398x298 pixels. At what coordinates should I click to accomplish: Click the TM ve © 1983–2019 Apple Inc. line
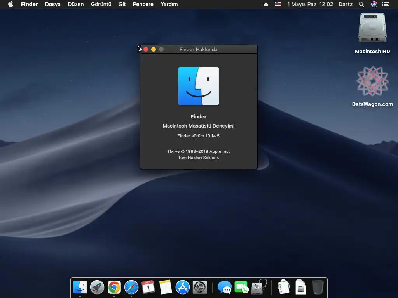[x=199, y=151]
